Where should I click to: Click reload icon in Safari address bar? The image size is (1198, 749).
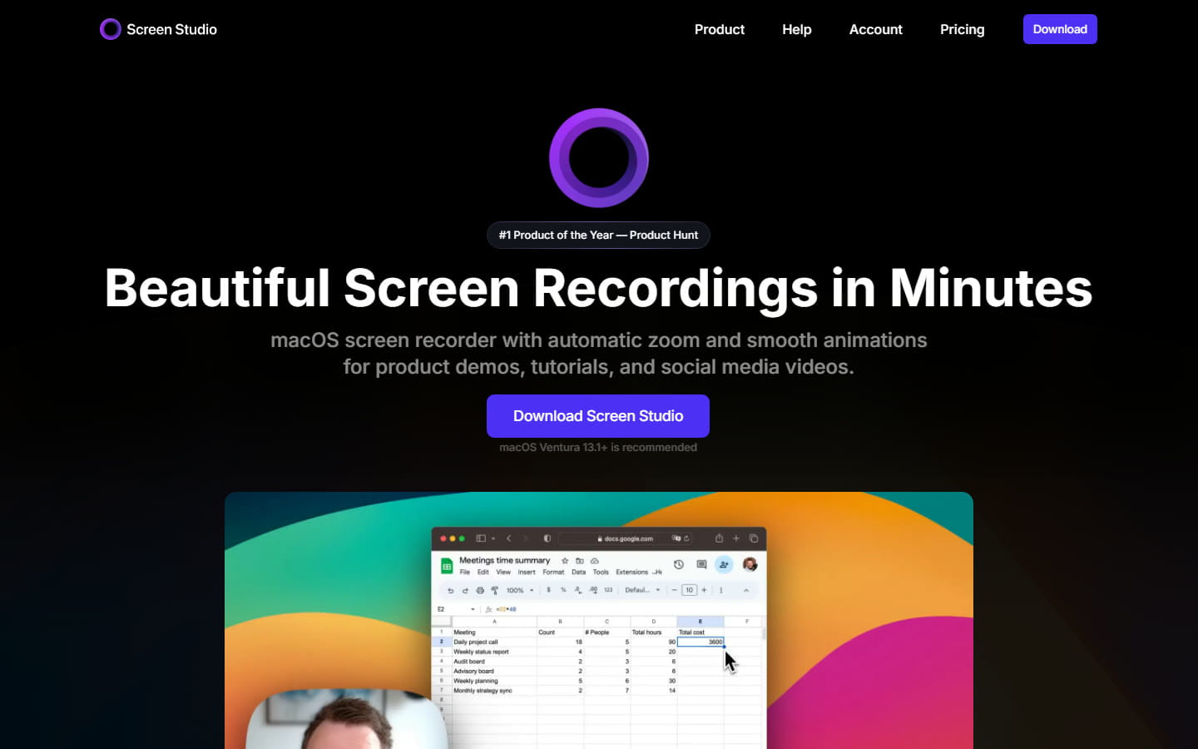click(x=686, y=538)
